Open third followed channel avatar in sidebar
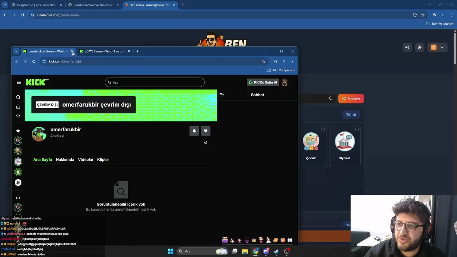 tap(18, 161)
